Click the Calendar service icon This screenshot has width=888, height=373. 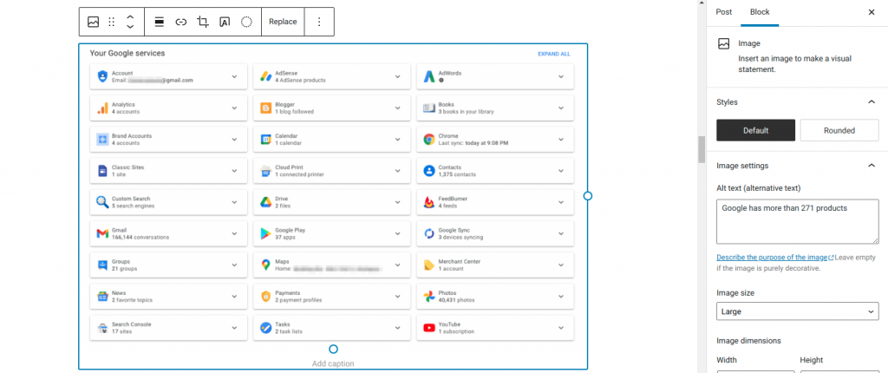coord(265,140)
